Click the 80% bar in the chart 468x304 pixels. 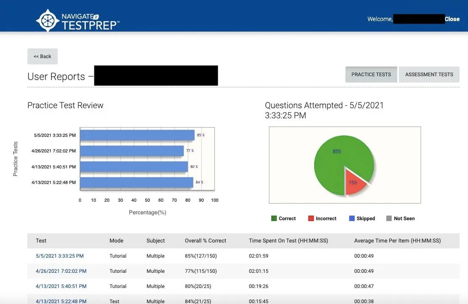[x=134, y=167]
